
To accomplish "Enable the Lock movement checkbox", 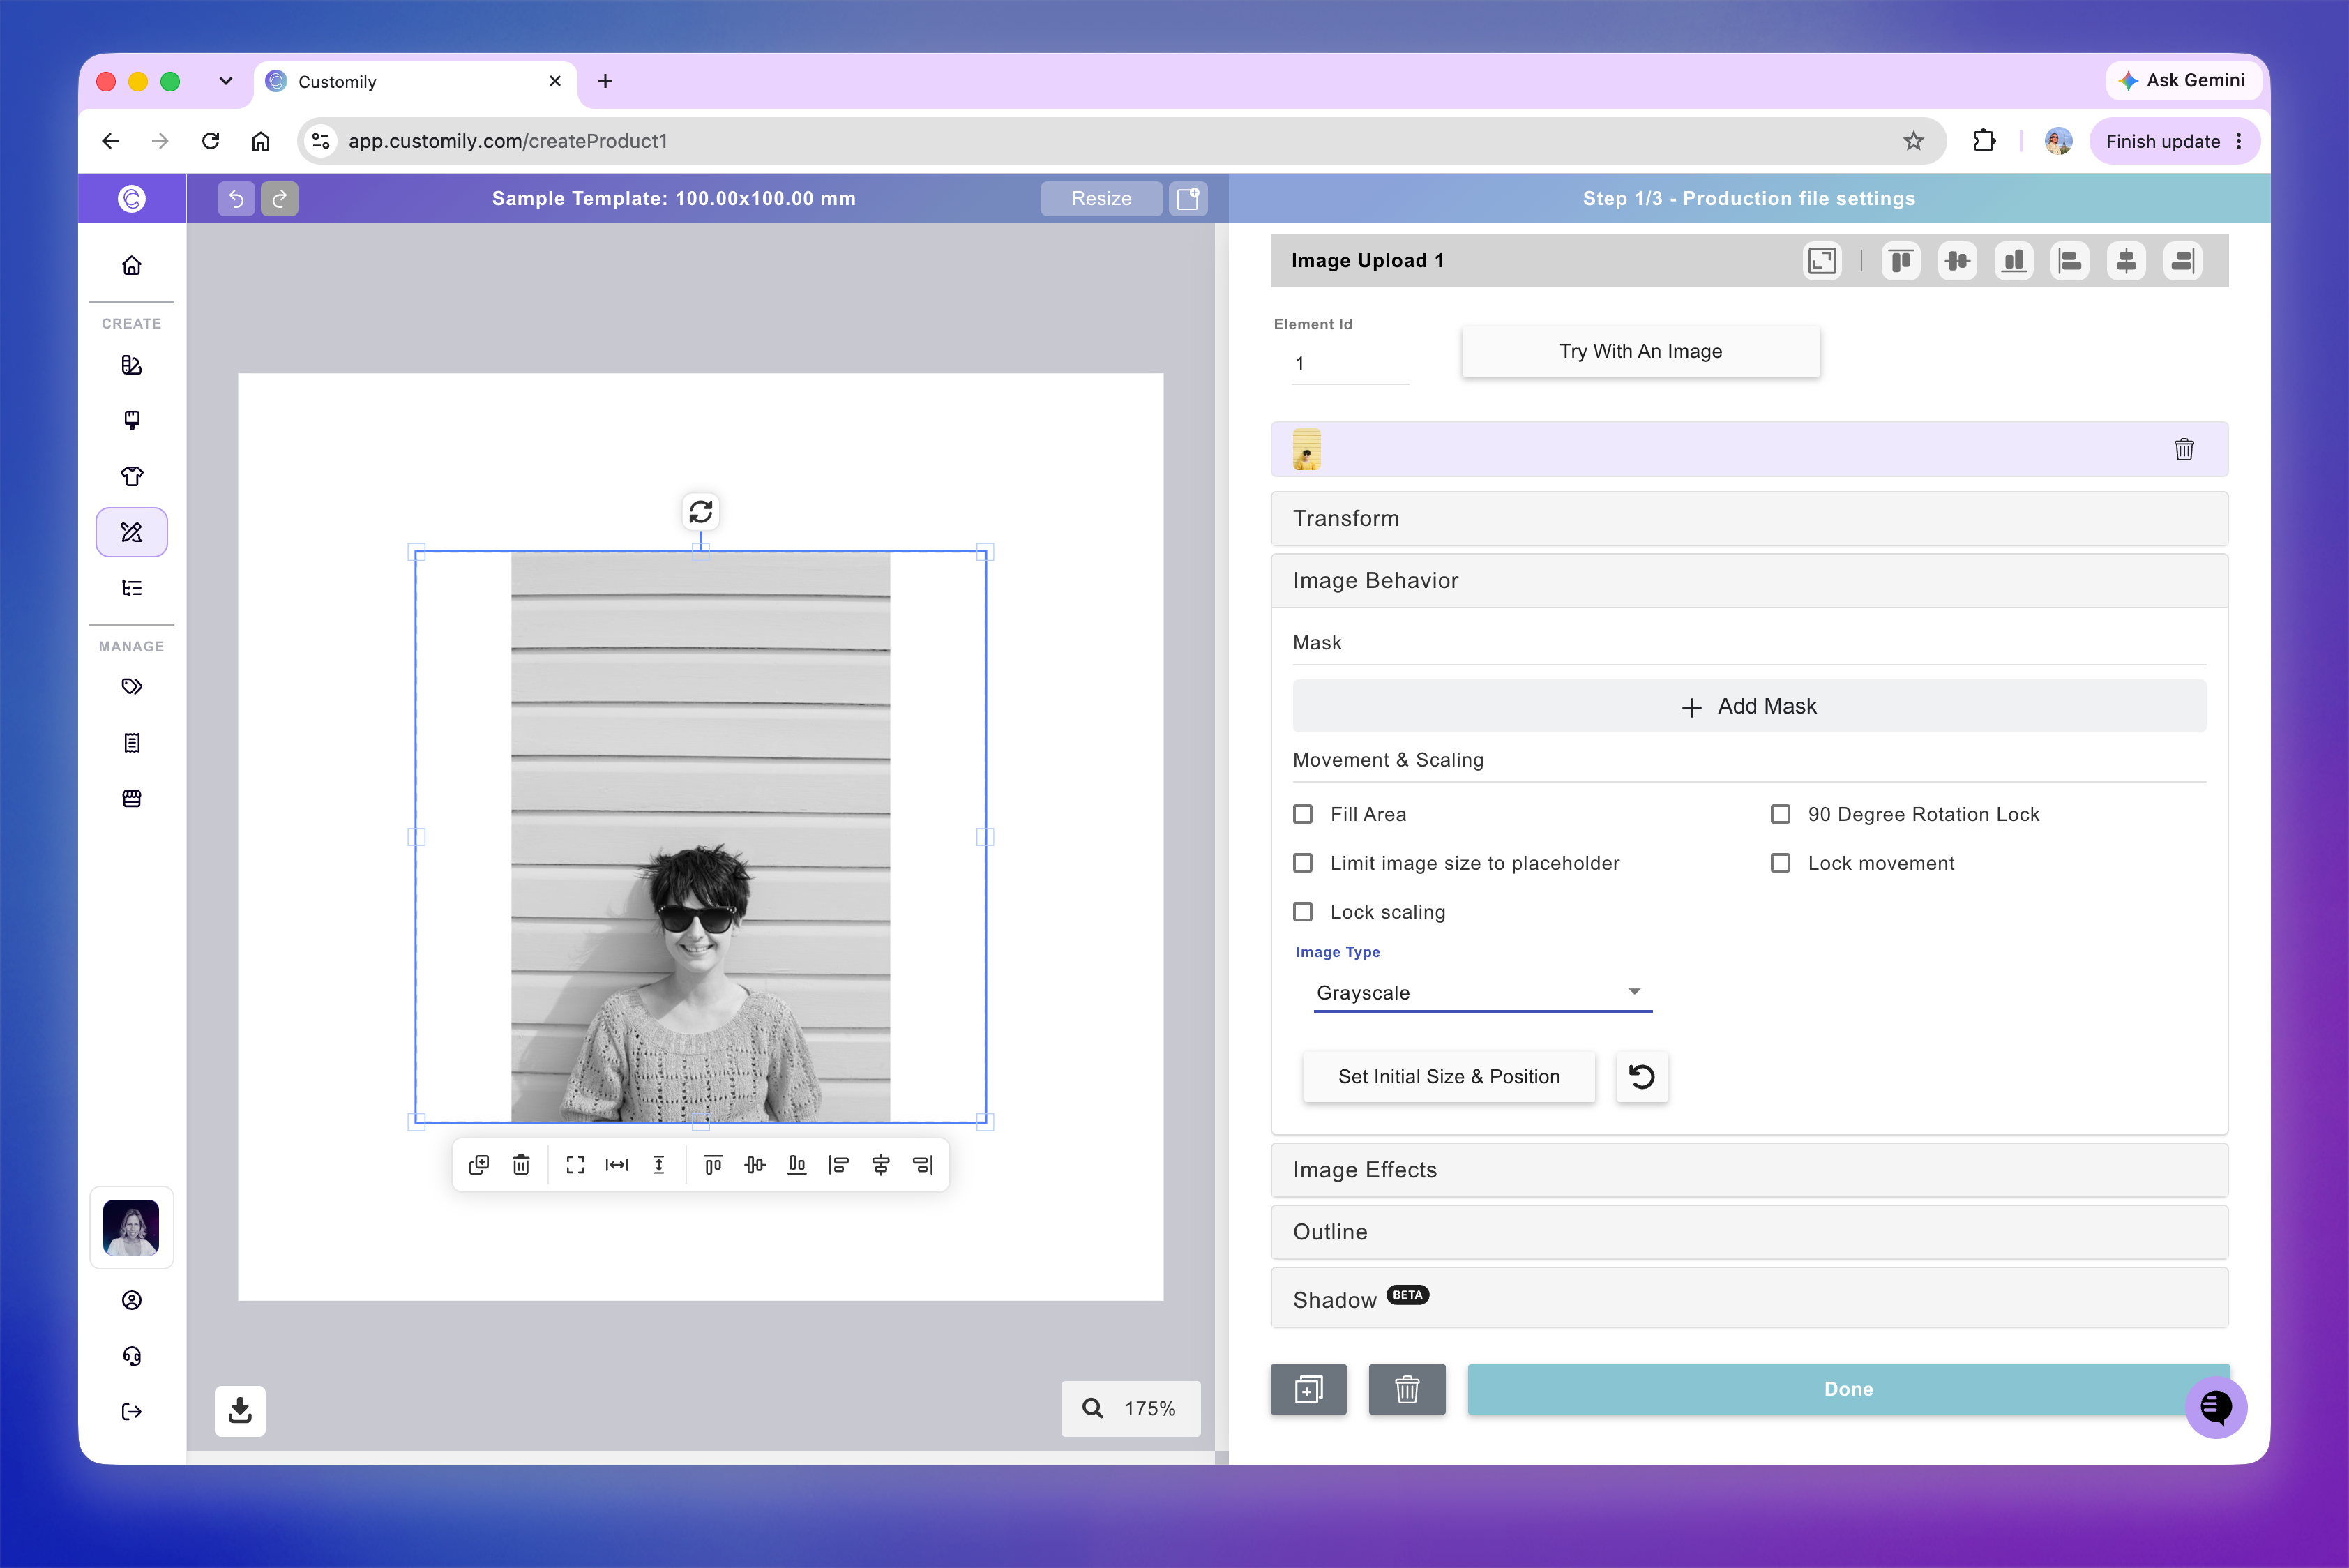I will [x=1780, y=863].
